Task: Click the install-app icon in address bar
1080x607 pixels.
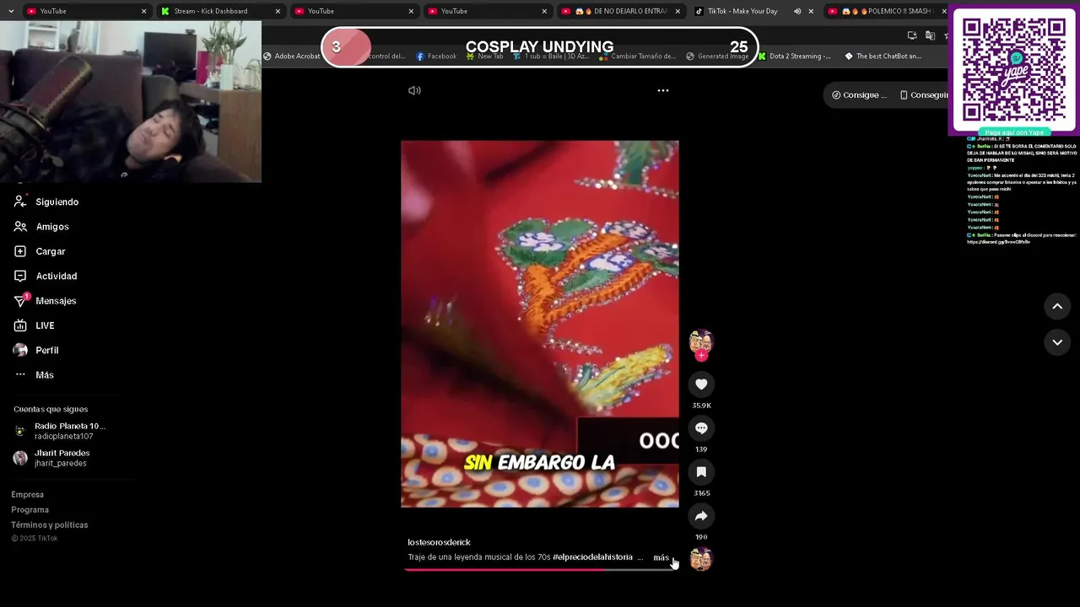Action: pyautogui.click(x=912, y=35)
